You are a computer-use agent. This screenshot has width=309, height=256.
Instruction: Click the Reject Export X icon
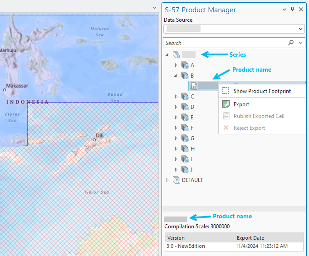coord(226,128)
